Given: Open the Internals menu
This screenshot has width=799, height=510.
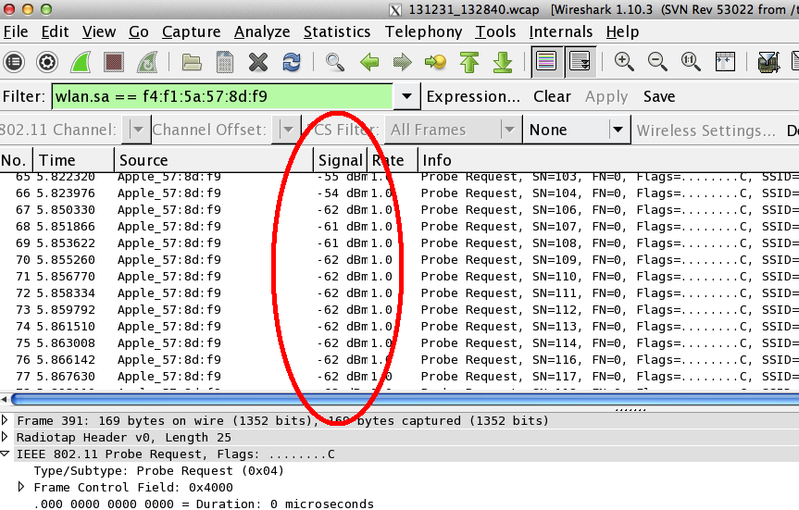Looking at the screenshot, I should click(560, 32).
